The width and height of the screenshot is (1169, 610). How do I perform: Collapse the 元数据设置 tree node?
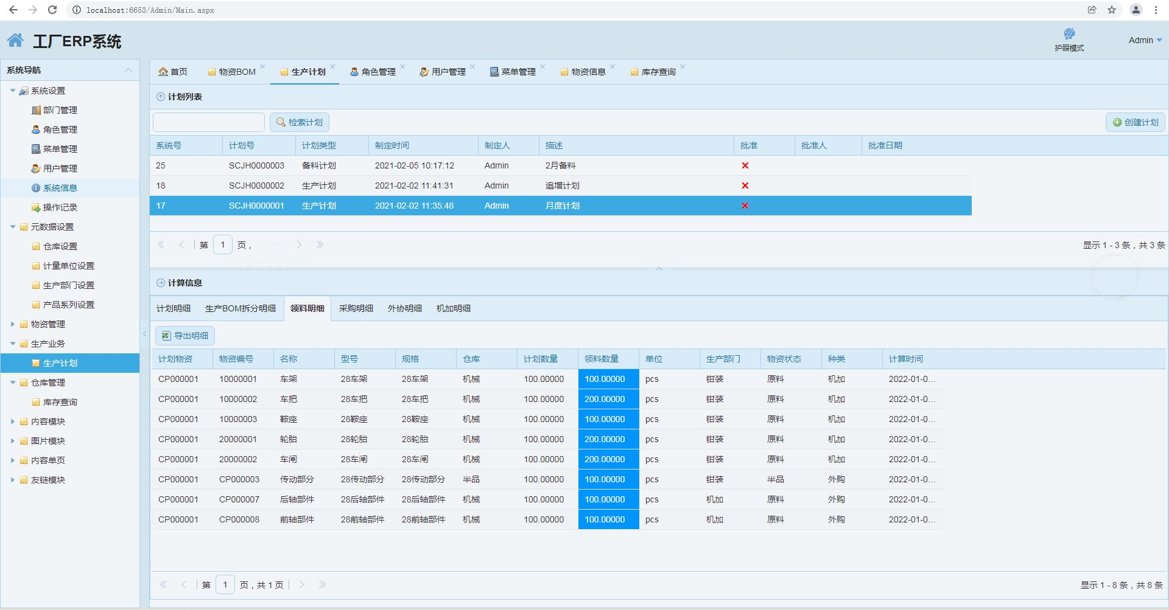click(x=13, y=227)
